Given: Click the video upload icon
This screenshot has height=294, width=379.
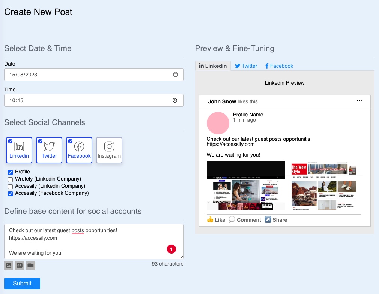Looking at the screenshot, I should 30,265.
